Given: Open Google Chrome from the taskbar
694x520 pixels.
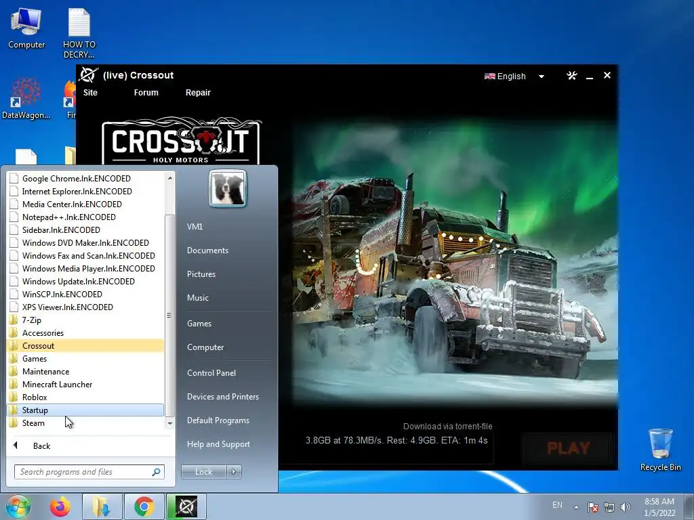Looking at the screenshot, I should [144, 506].
